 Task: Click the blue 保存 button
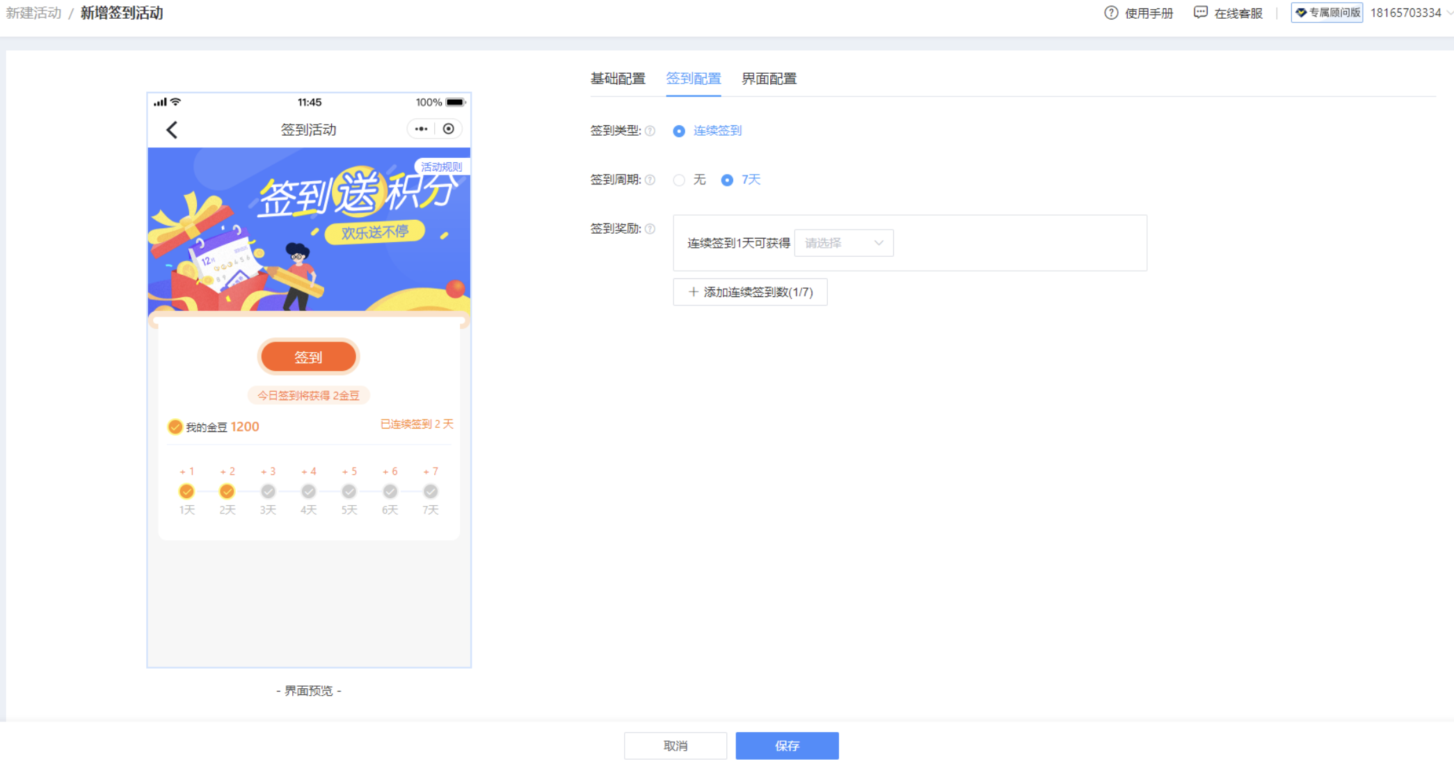click(787, 746)
